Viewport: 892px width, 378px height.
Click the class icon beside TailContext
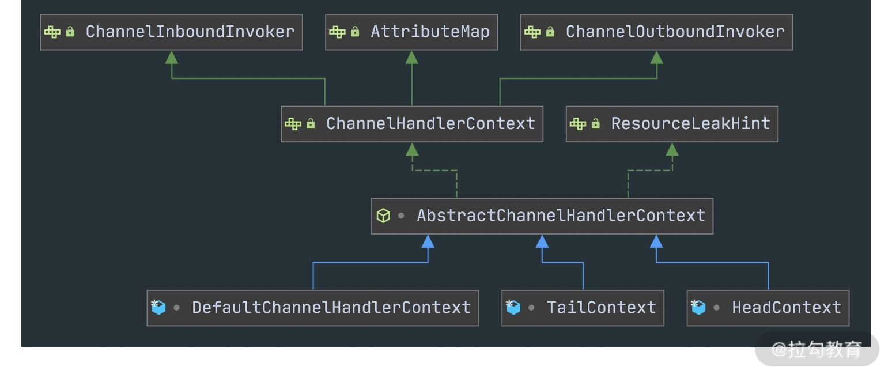(x=513, y=307)
